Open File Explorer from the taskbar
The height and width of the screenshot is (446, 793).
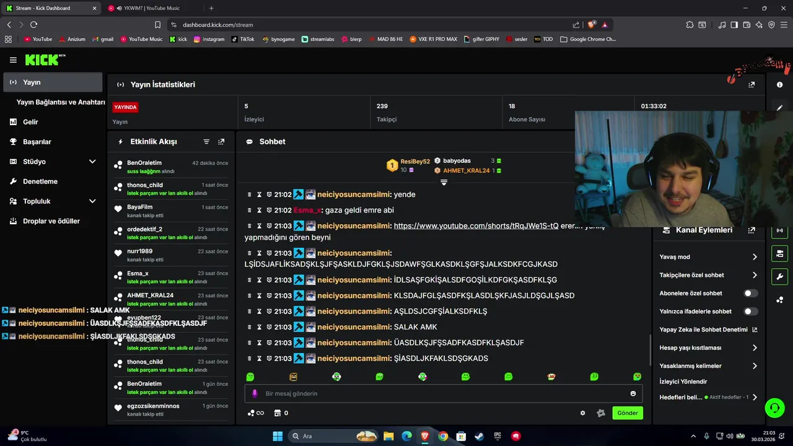[x=388, y=436]
